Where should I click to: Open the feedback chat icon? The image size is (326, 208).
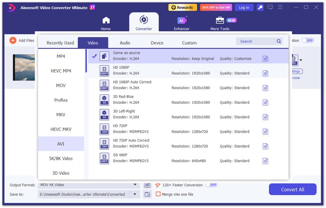(x=270, y=7)
